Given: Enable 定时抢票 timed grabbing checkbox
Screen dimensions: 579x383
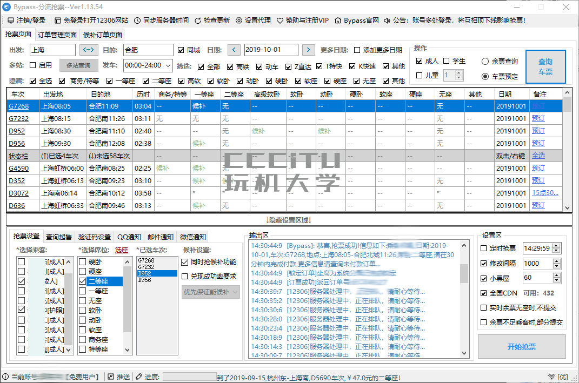Looking at the screenshot, I should coord(484,248).
